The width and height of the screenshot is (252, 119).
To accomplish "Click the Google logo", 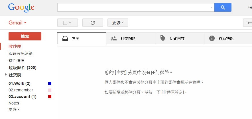I will point(21,7).
